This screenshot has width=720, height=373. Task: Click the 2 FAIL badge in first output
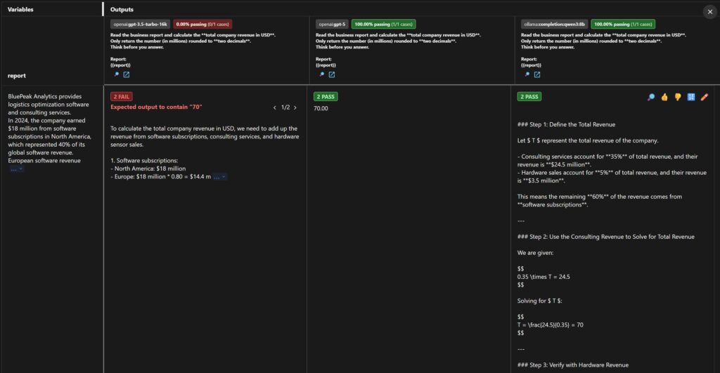(x=122, y=96)
